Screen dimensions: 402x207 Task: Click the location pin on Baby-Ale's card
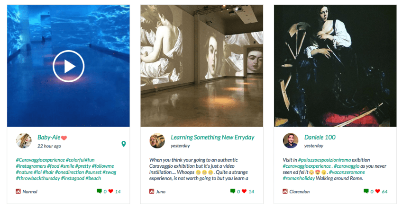124,144
